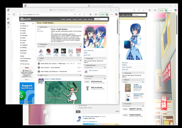The height and width of the screenshot is (128, 182).
Task: Collapse the Wall section header
Action: coord(59,75)
